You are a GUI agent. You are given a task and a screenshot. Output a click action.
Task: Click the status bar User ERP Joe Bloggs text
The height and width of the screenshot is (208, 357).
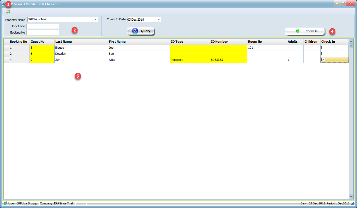click(23, 203)
